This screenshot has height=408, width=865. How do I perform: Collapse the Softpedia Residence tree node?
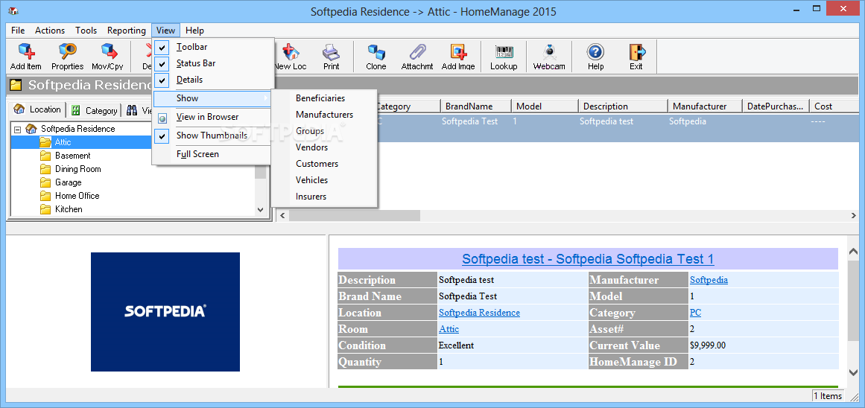point(17,129)
